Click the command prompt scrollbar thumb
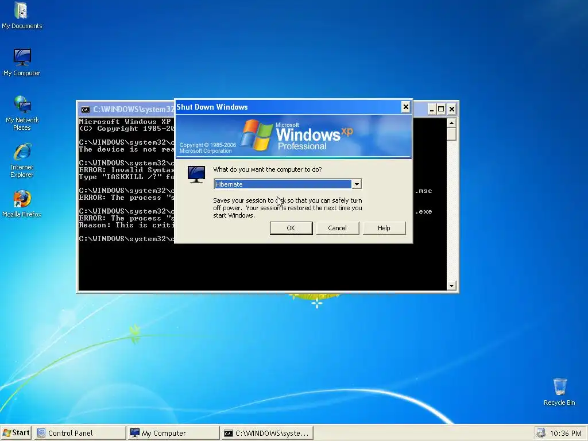The height and width of the screenshot is (441, 588). (x=451, y=134)
